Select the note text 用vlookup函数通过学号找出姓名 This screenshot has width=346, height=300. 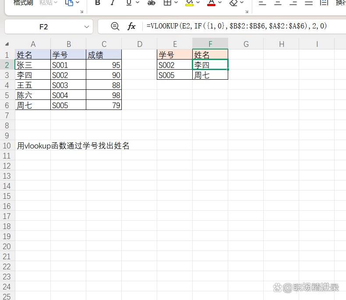pos(73,145)
